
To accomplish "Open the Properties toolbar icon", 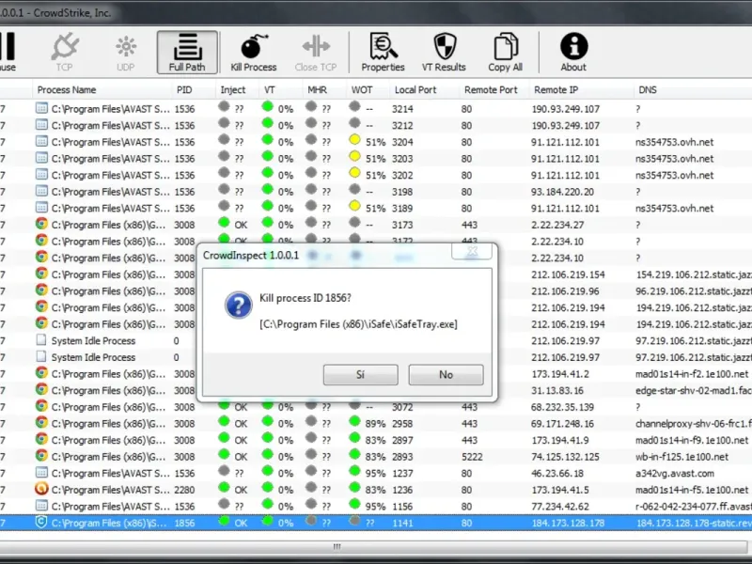I will pyautogui.click(x=383, y=52).
